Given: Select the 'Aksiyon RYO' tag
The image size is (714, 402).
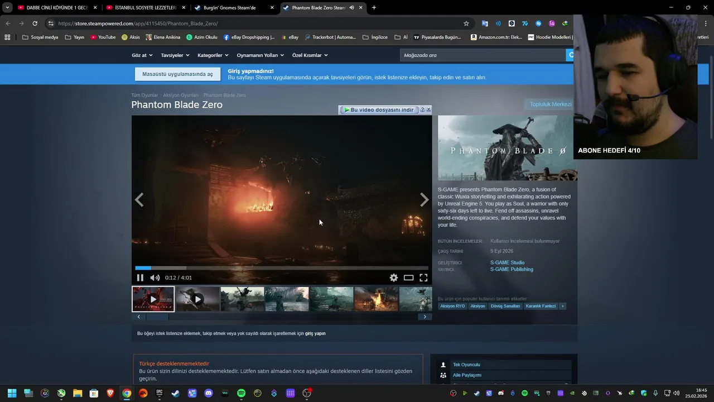Looking at the screenshot, I should tap(452, 306).
